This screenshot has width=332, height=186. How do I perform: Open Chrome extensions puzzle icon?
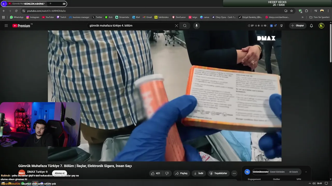(x=306, y=11)
